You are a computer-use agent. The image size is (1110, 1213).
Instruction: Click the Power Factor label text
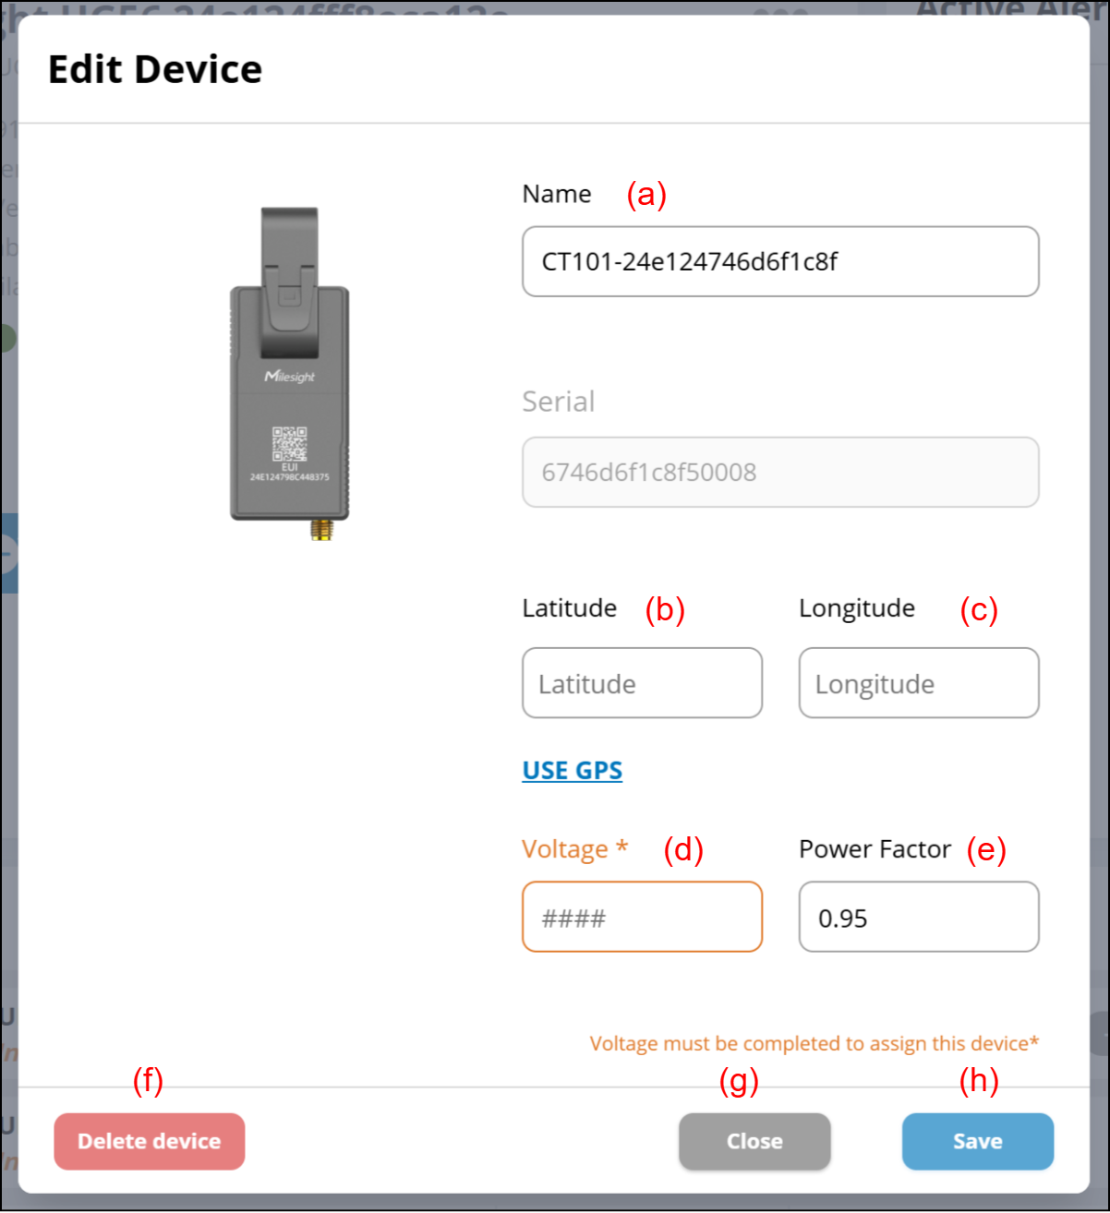coord(875,849)
